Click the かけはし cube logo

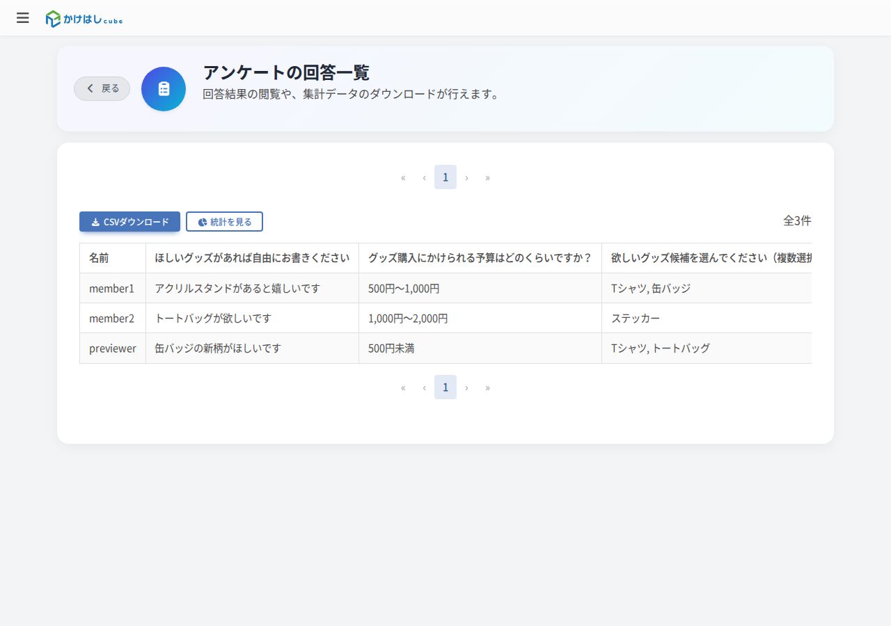84,19
